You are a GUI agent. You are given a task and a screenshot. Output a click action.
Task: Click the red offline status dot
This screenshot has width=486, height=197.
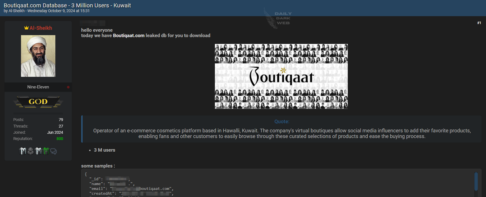(x=68, y=87)
